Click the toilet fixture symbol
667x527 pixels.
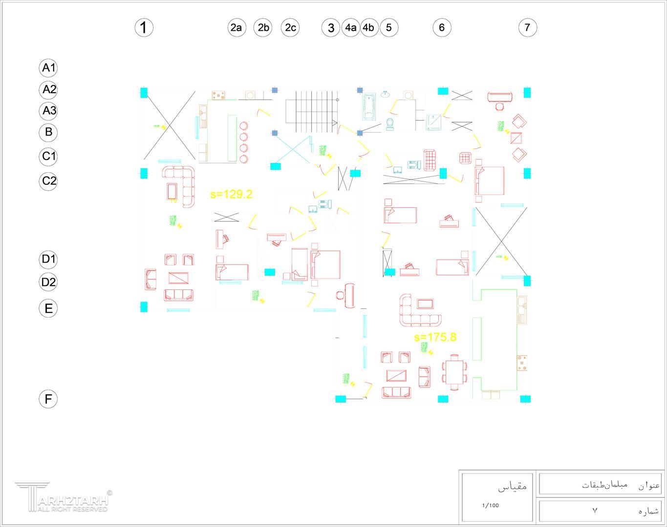[x=390, y=124]
